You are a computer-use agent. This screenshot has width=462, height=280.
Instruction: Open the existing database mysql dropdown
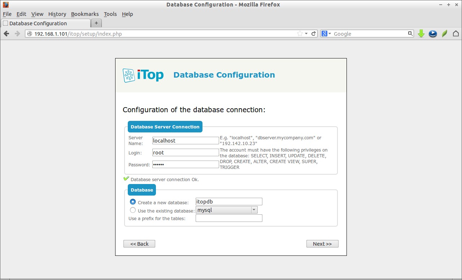[226, 210]
